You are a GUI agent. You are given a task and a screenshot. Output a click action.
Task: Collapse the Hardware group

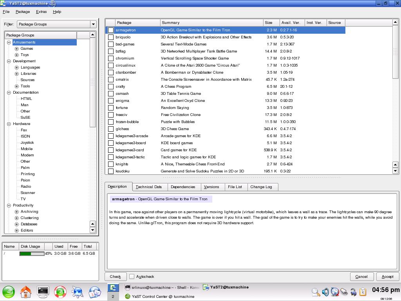9,124
